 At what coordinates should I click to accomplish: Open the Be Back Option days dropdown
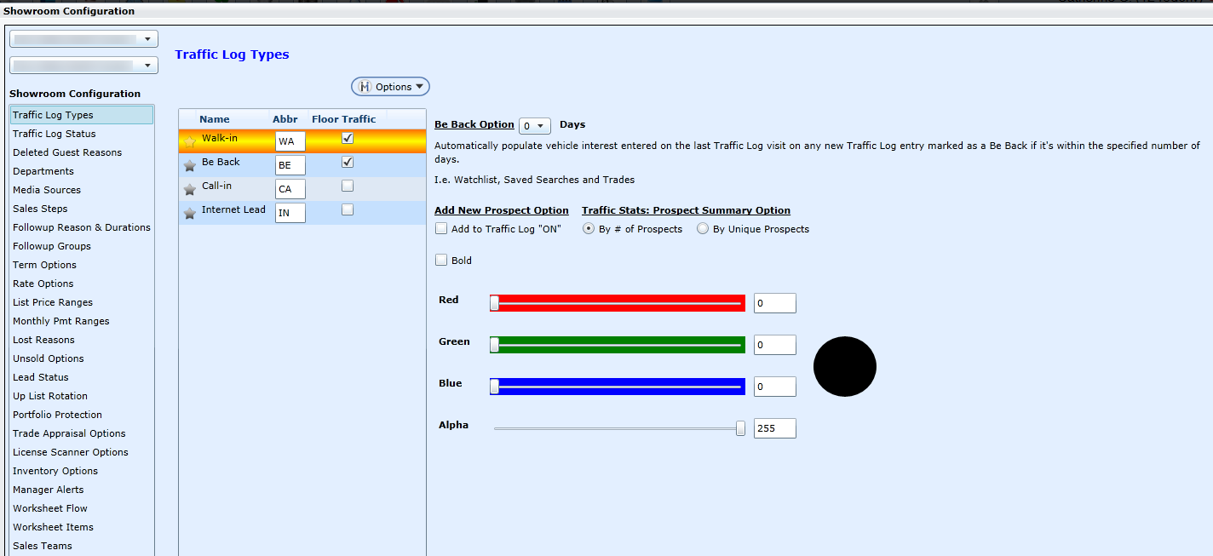pos(535,126)
